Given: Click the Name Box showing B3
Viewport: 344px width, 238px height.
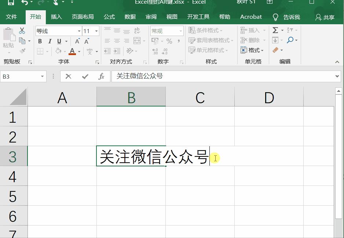Looking at the screenshot, I should pyautogui.click(x=20, y=76).
